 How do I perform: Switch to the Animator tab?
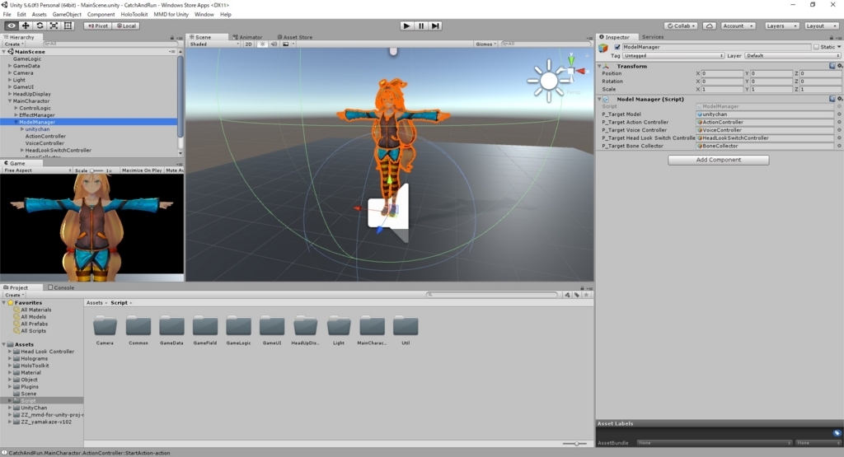247,37
